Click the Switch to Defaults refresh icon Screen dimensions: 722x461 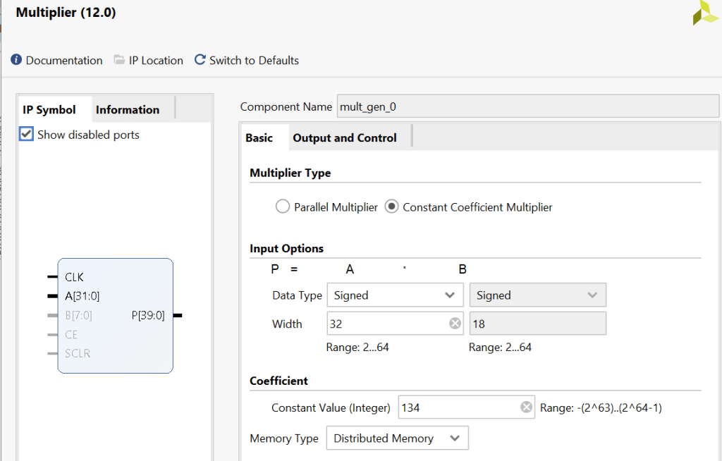point(200,60)
